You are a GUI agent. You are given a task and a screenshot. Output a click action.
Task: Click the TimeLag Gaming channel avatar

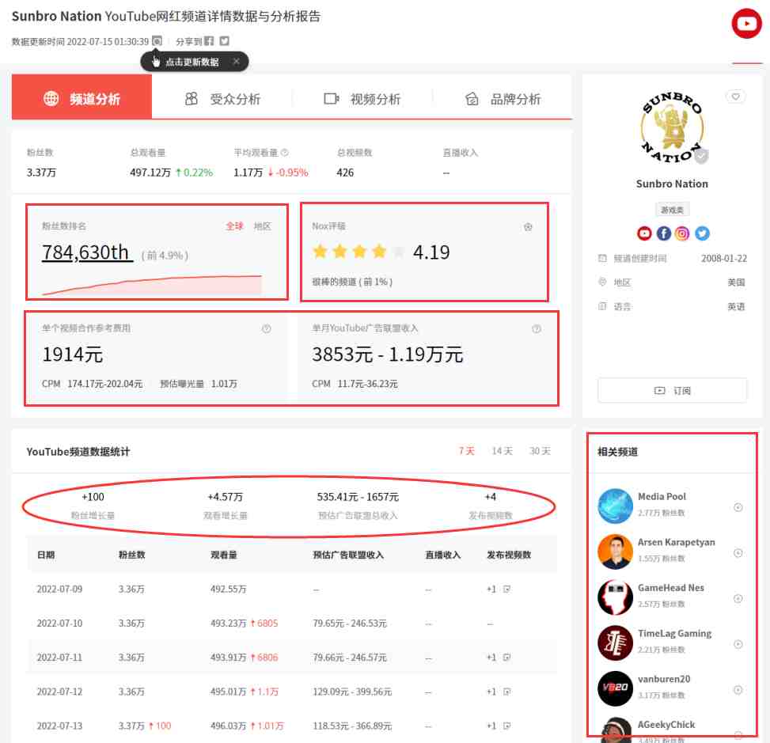[x=615, y=643]
